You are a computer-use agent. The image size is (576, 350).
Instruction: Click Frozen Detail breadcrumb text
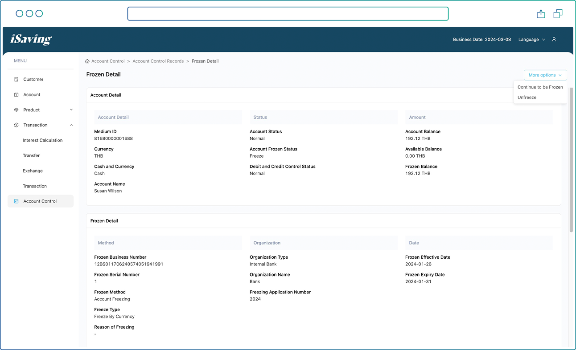point(205,61)
